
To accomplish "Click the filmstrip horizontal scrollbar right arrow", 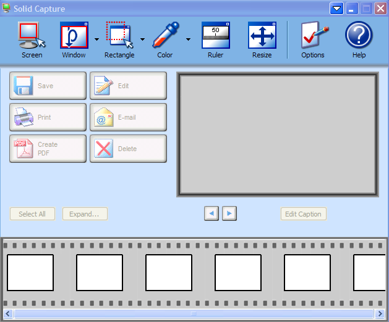I will pyautogui.click(x=379, y=314).
